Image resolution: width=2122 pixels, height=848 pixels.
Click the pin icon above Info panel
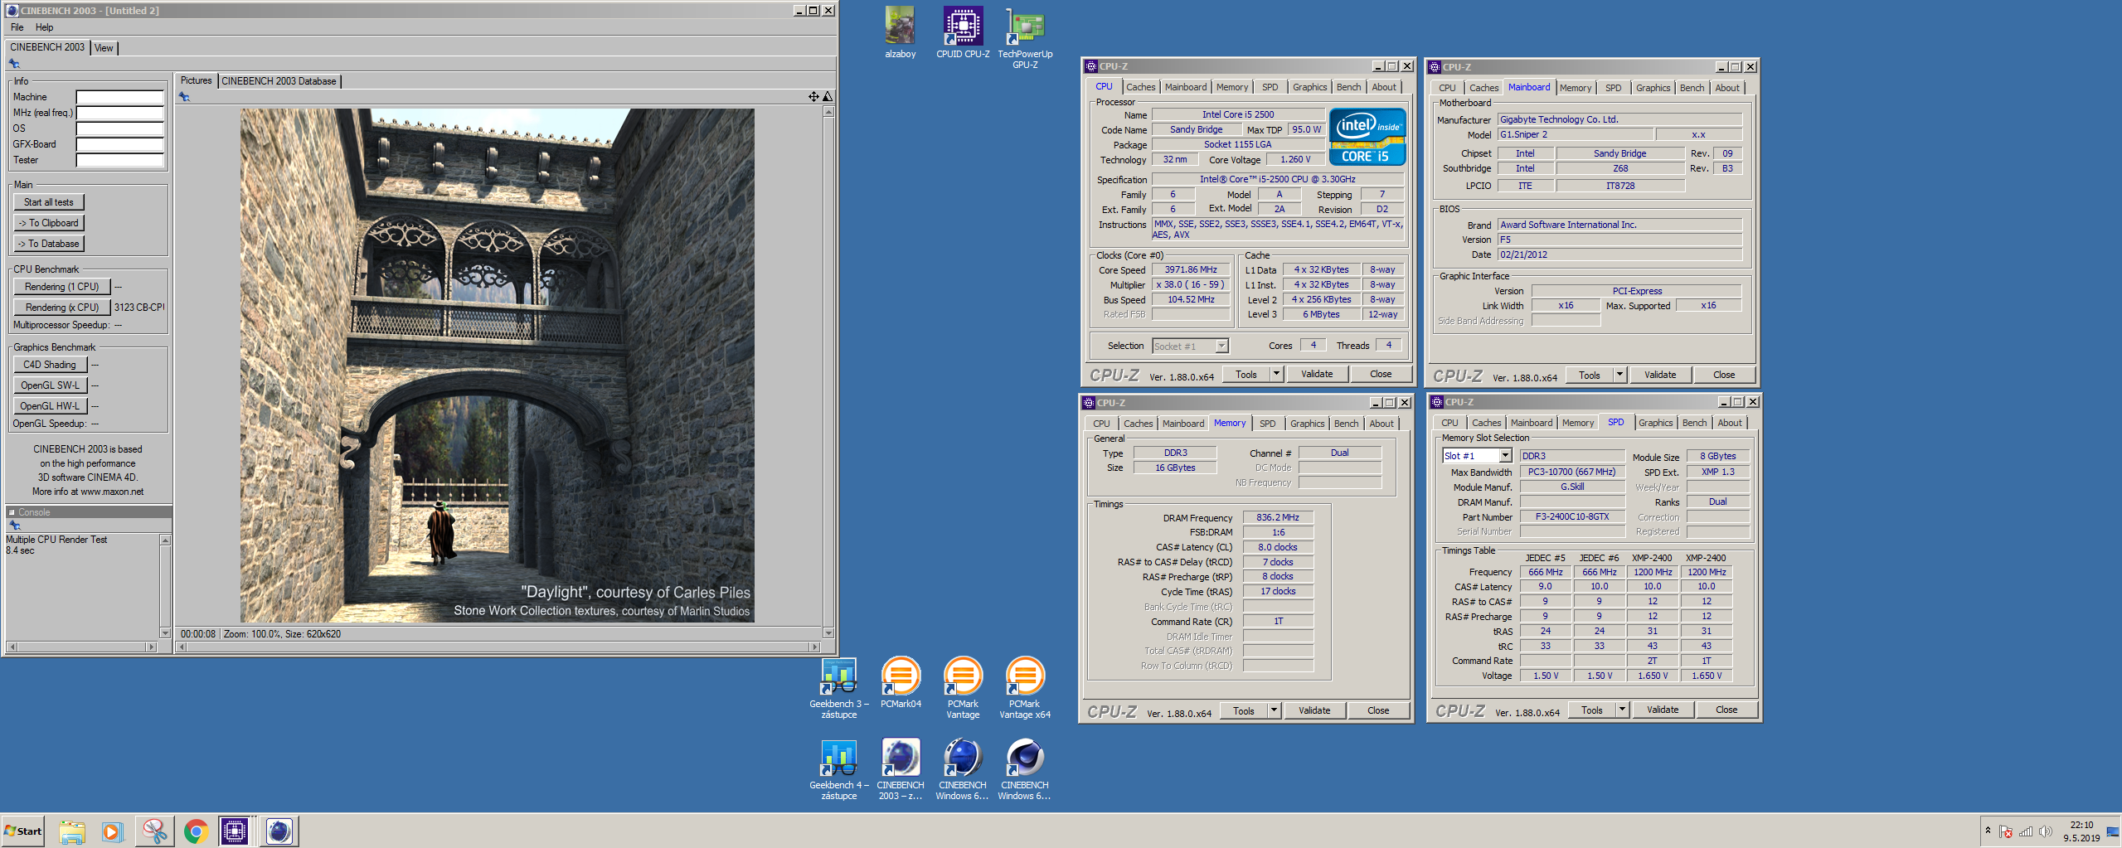click(x=14, y=64)
